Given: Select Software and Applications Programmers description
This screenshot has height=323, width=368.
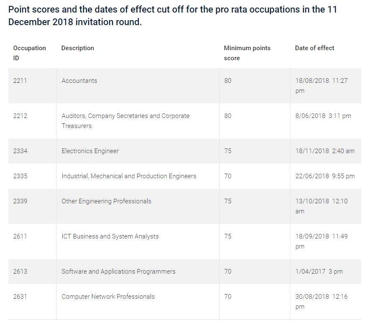Looking at the screenshot, I should pos(118,272).
